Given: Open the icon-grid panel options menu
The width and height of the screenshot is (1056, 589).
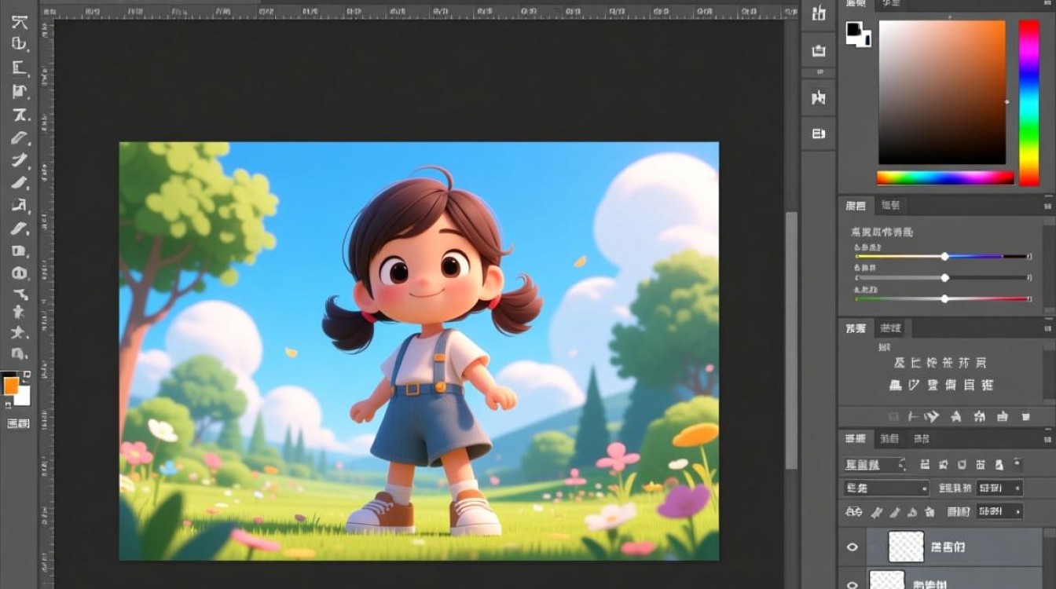Looking at the screenshot, I should pyautogui.click(x=1048, y=328).
